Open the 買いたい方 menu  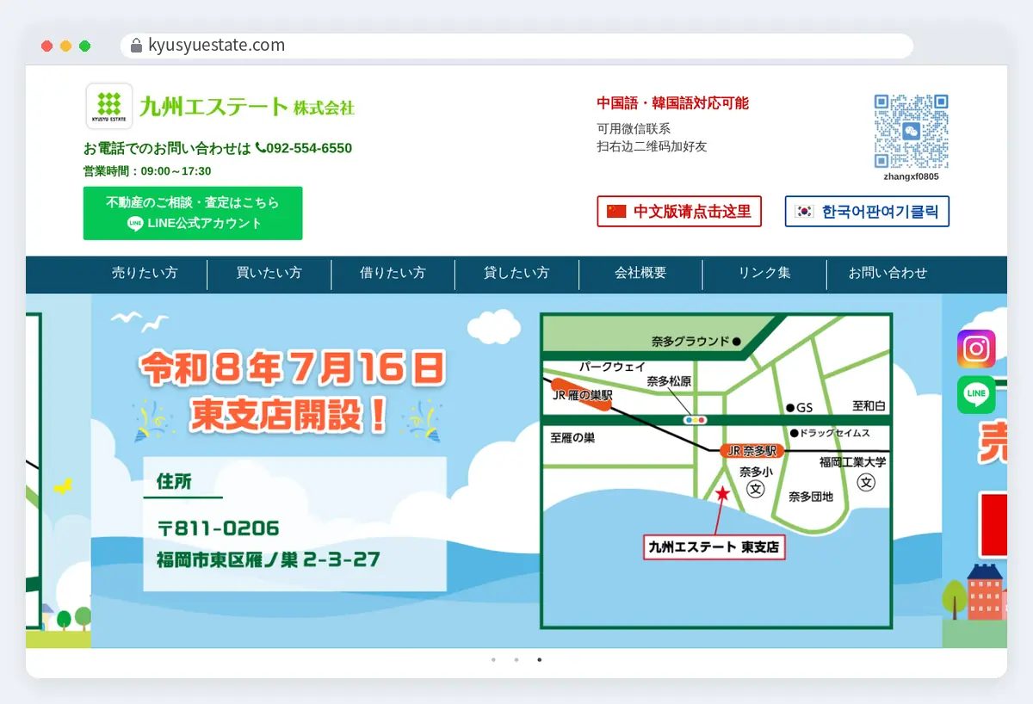click(x=269, y=273)
